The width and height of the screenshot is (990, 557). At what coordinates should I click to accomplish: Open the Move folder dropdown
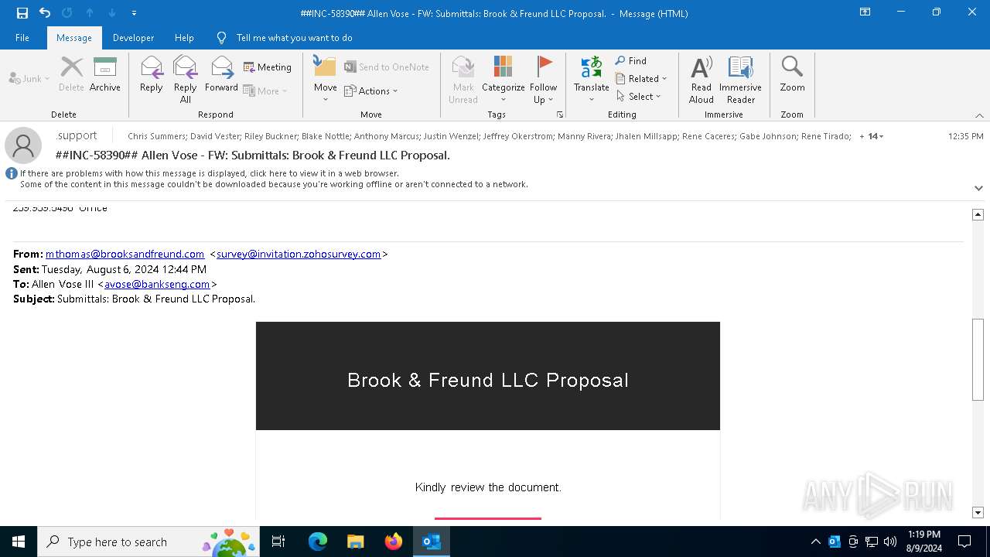[326, 80]
